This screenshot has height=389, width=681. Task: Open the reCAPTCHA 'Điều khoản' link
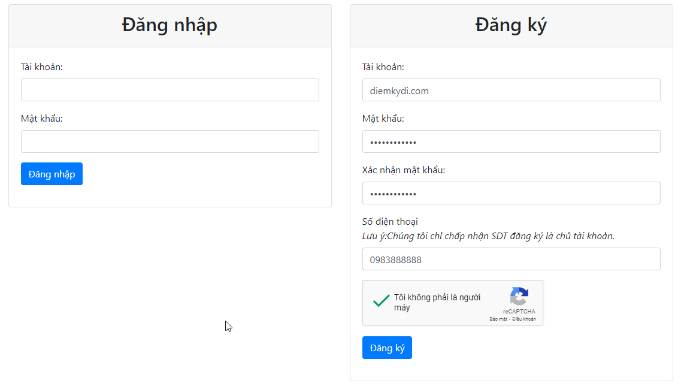[x=524, y=319]
